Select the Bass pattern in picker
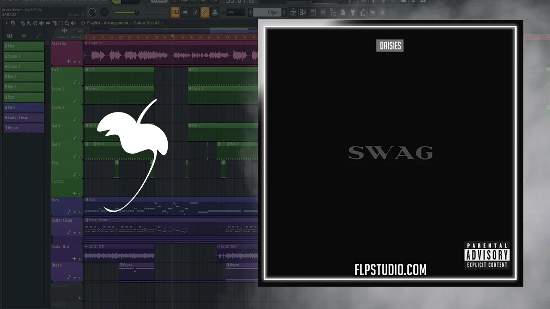This screenshot has width=550, height=309. pos(24,107)
